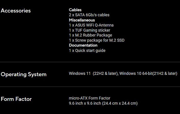Select ASUS WiFi Q-Antenna entry

pyautogui.click(x=91, y=25)
